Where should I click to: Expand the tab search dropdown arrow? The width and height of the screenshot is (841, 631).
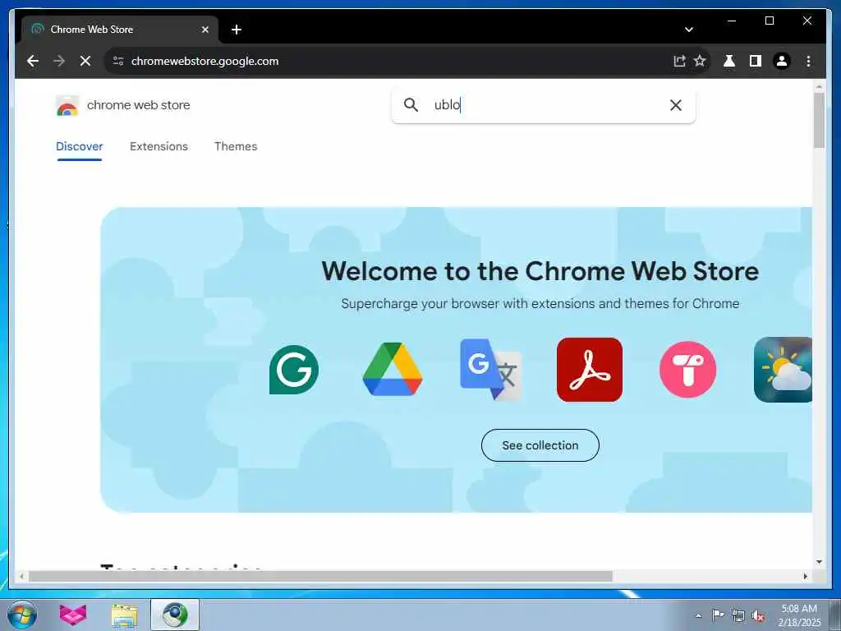coord(689,30)
